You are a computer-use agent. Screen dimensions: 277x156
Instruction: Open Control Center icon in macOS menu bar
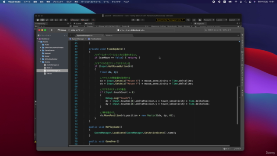(x=250, y=2)
